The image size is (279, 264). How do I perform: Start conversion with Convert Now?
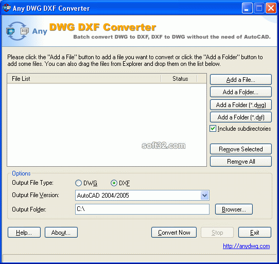tap(174, 232)
